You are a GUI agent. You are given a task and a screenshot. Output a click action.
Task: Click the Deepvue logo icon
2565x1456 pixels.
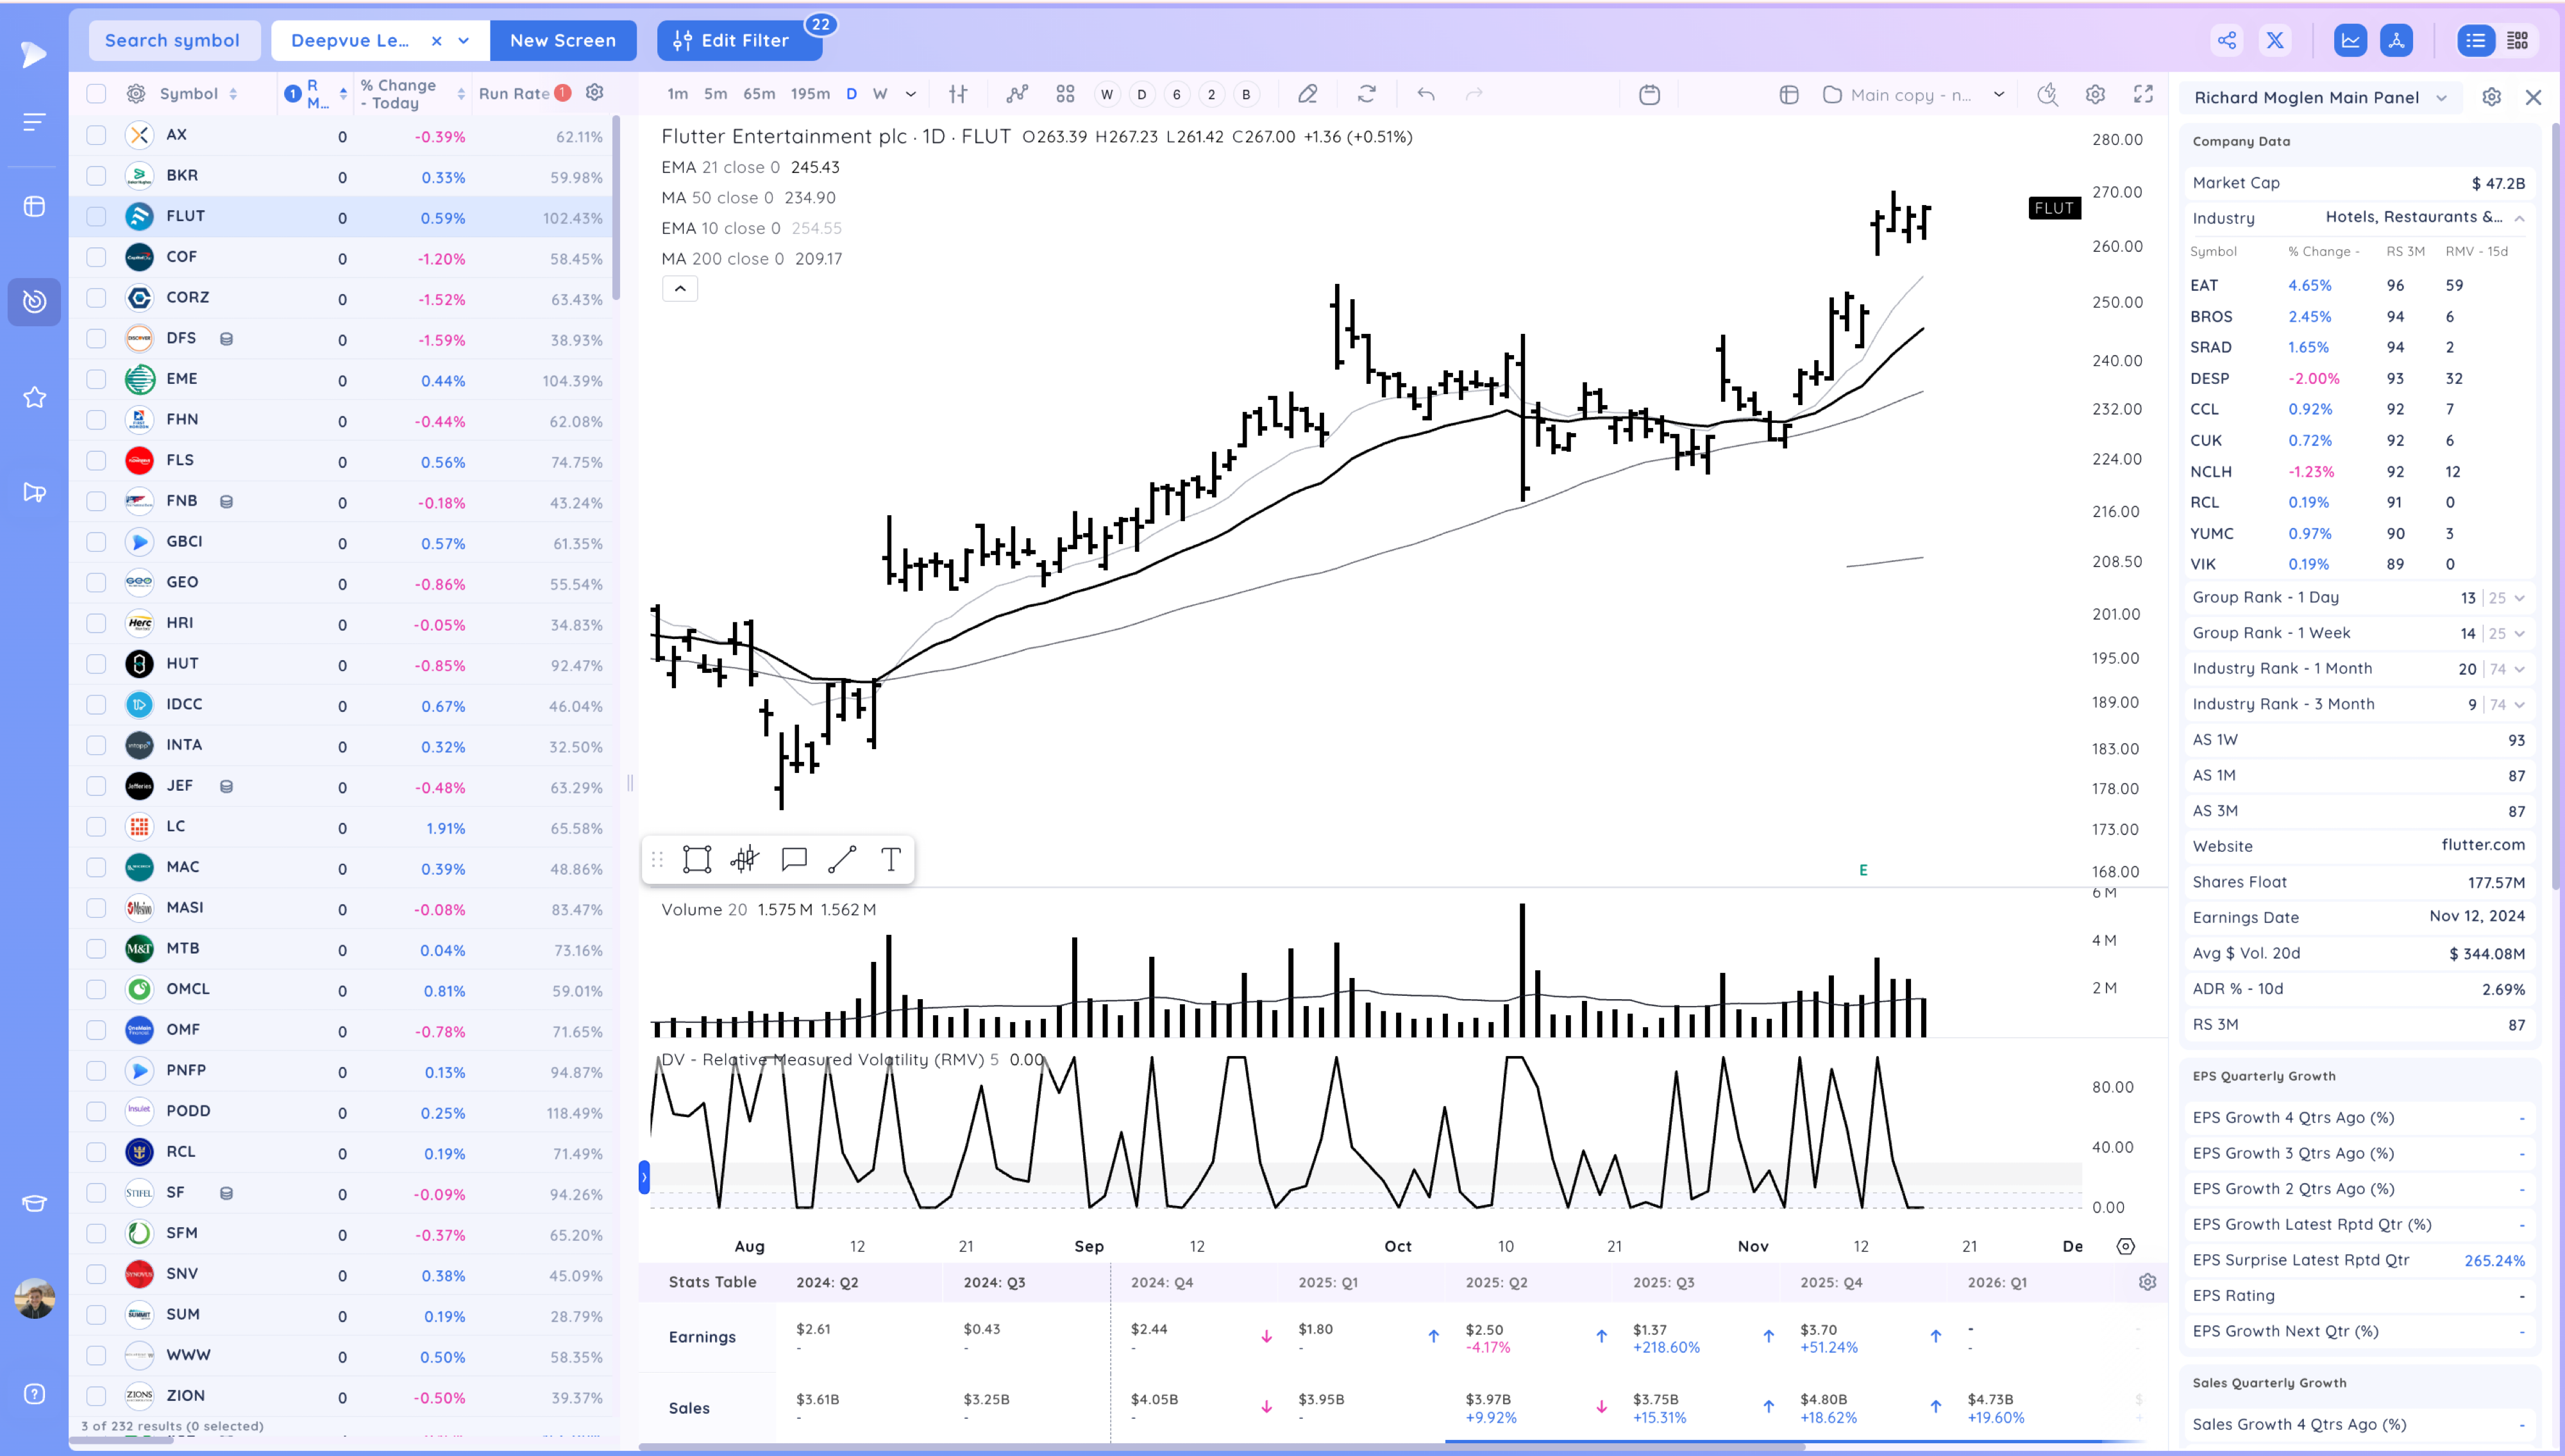34,54
